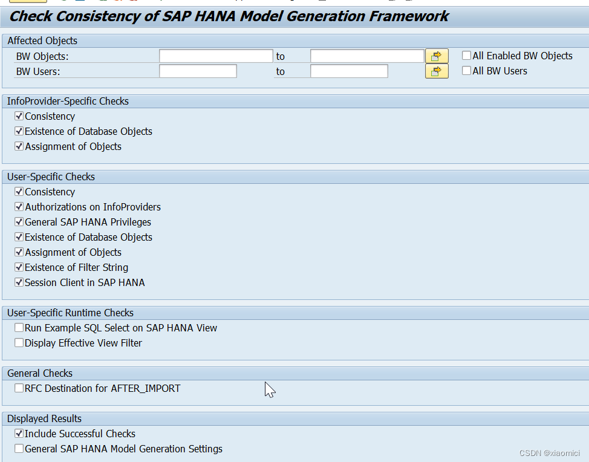Click BW Users upper value field
The width and height of the screenshot is (589, 462).
[x=349, y=71]
